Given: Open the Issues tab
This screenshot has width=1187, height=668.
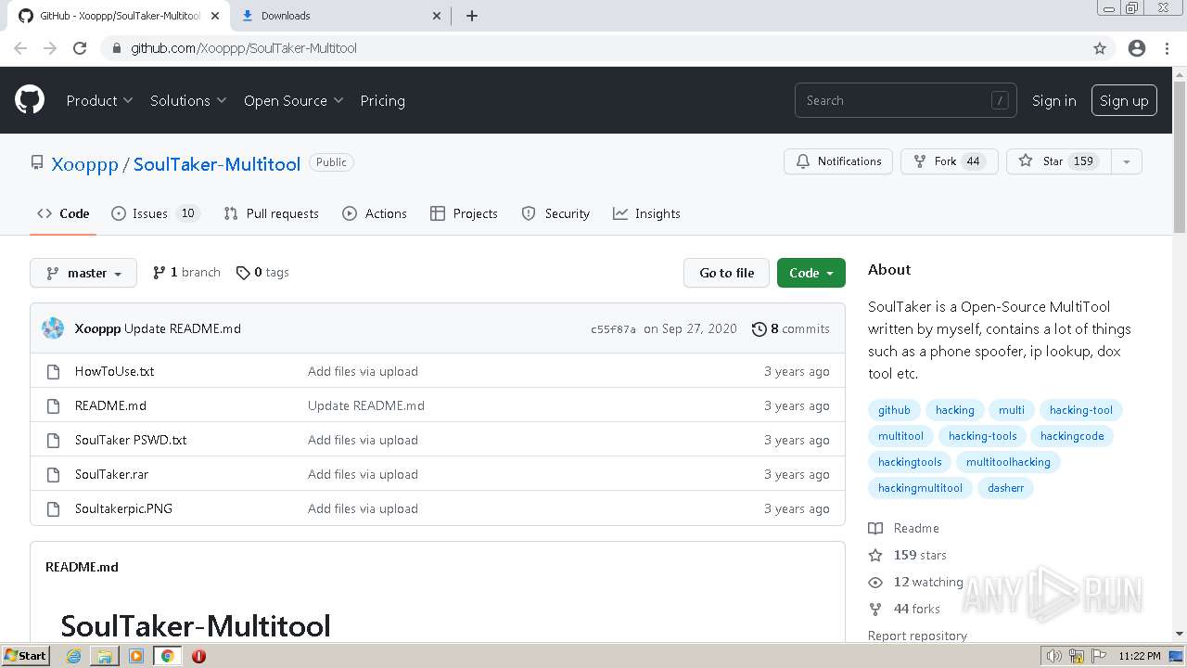Looking at the screenshot, I should (x=155, y=213).
